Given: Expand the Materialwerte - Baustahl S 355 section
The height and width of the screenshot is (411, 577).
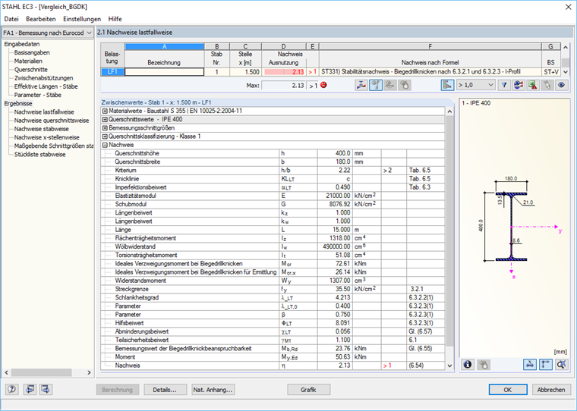Looking at the screenshot, I should coord(105,111).
